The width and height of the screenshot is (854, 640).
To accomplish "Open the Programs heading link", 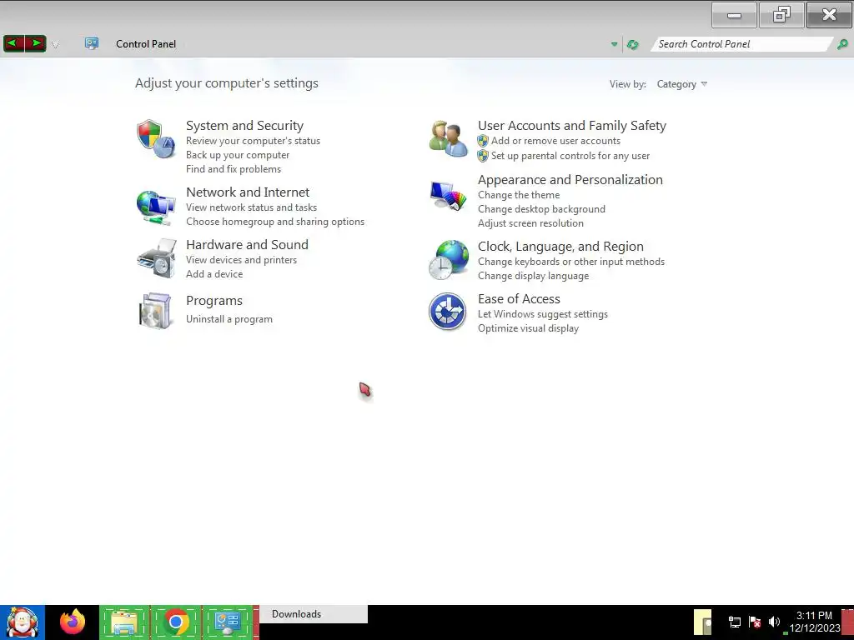I will 214,301.
